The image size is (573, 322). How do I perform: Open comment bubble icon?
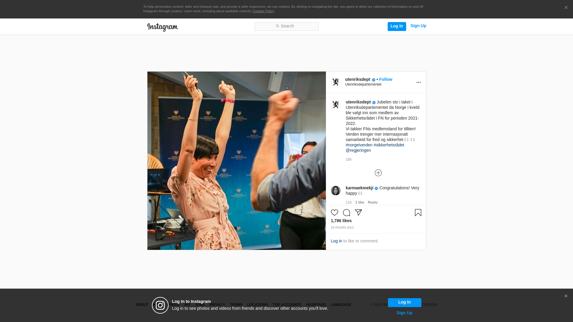coord(346,213)
